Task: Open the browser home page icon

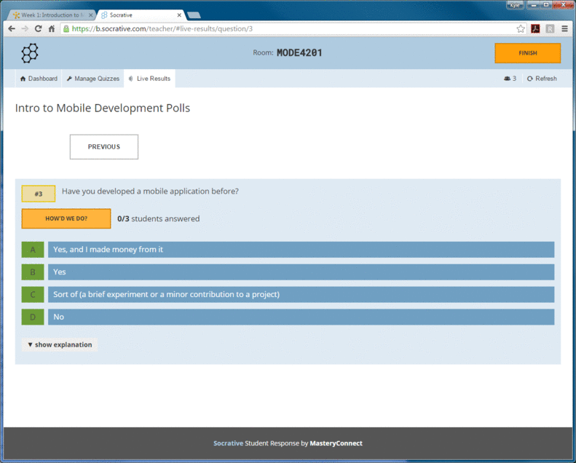Action: tap(52, 28)
